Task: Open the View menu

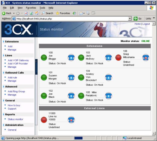Action: pos(20,8)
